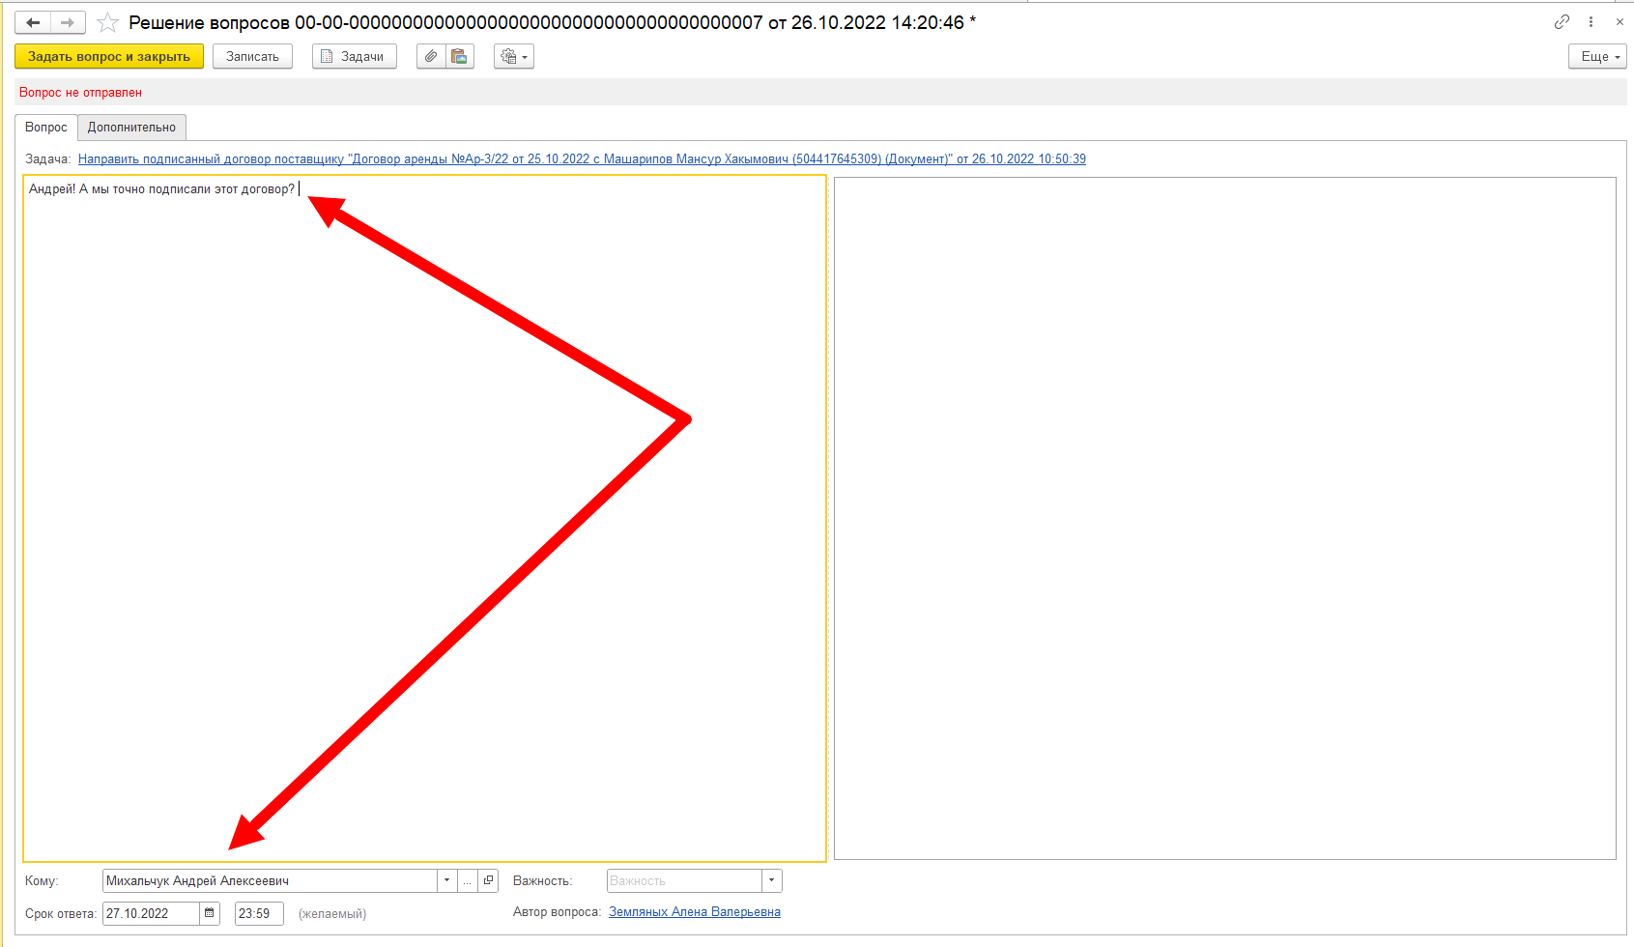Click into the question text area
This screenshot has height=947, width=1634.
pos(424,518)
